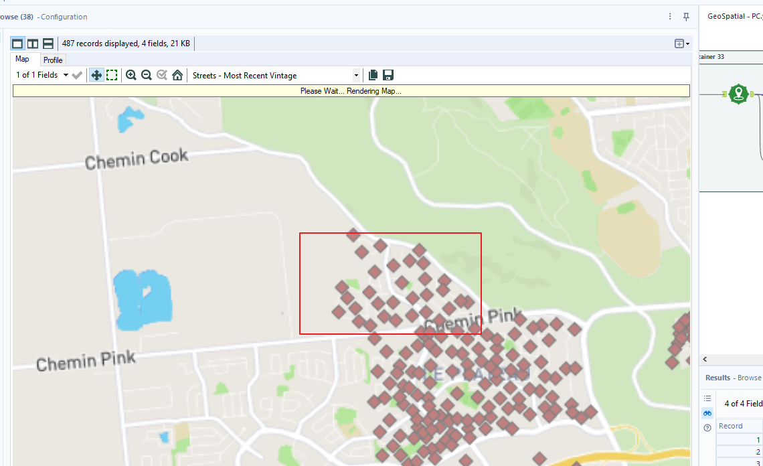Open the '1 of 1 Fields' dropdown

coord(40,75)
